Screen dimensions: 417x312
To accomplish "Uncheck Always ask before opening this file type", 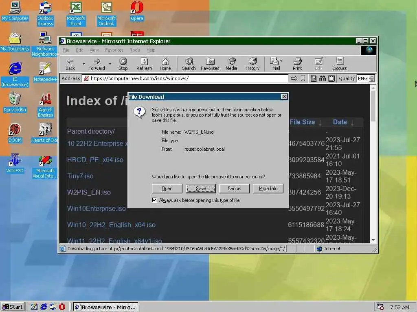I will [154, 200].
